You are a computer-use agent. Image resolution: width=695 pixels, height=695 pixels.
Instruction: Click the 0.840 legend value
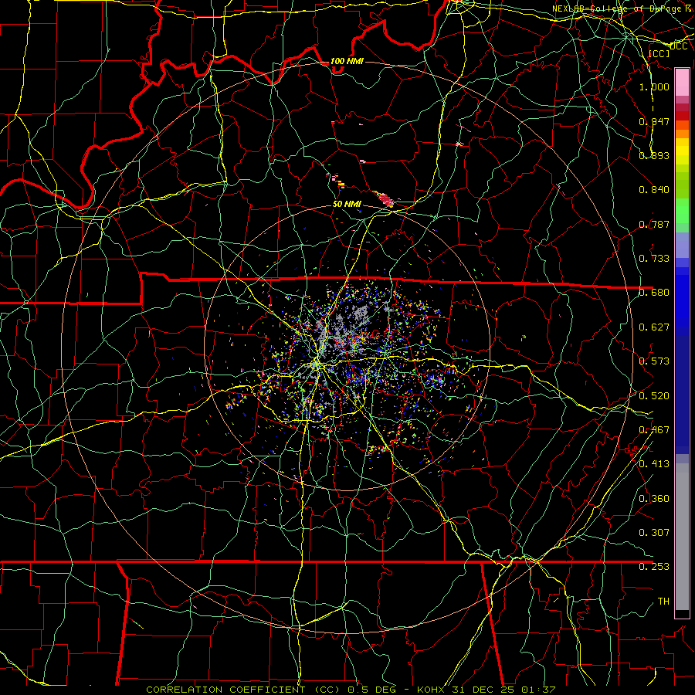coord(654,189)
